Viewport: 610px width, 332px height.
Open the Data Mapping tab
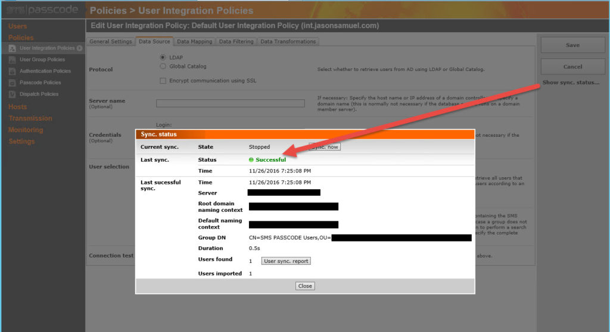(194, 42)
